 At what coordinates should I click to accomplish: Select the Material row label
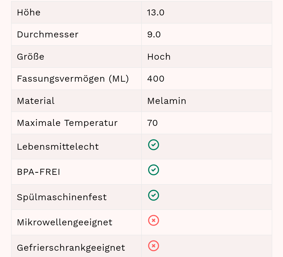click(x=36, y=101)
